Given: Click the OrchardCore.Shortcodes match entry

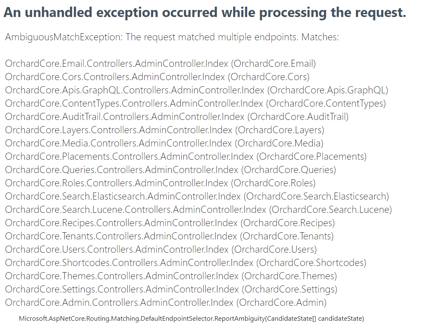Looking at the screenshot, I should (186, 263).
